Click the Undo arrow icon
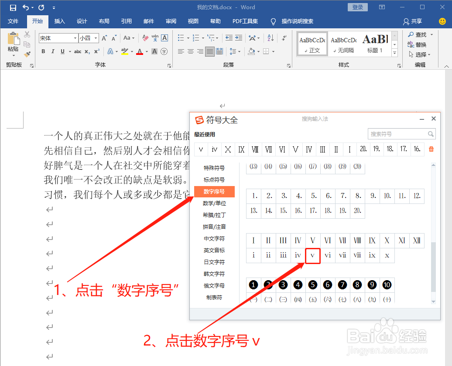452x366 pixels. (x=26, y=7)
